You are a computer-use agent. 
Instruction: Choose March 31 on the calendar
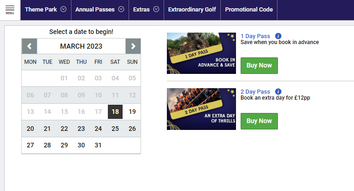point(98,145)
